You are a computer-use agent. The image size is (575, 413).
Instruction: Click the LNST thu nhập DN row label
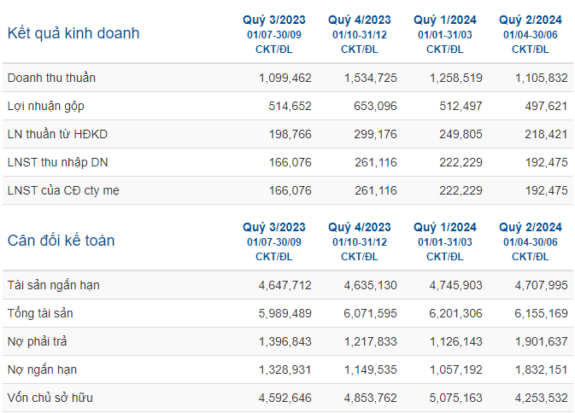point(57,162)
